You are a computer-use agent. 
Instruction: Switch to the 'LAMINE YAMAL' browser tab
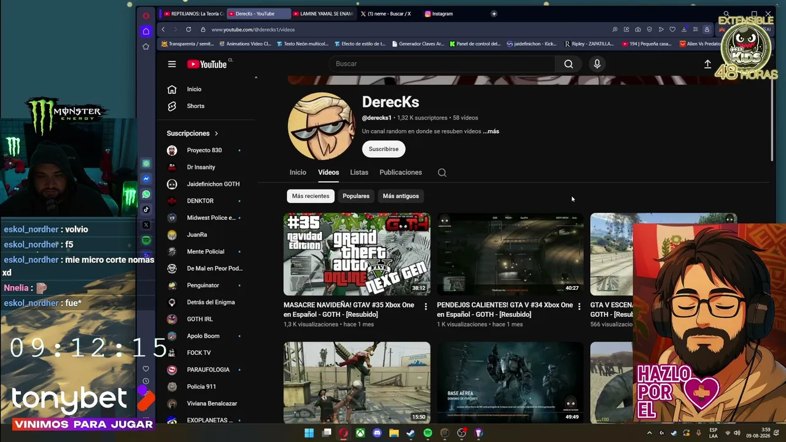323,14
